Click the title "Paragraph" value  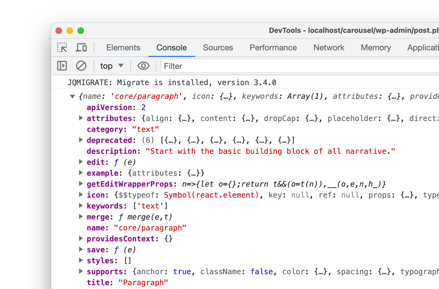tap(143, 282)
